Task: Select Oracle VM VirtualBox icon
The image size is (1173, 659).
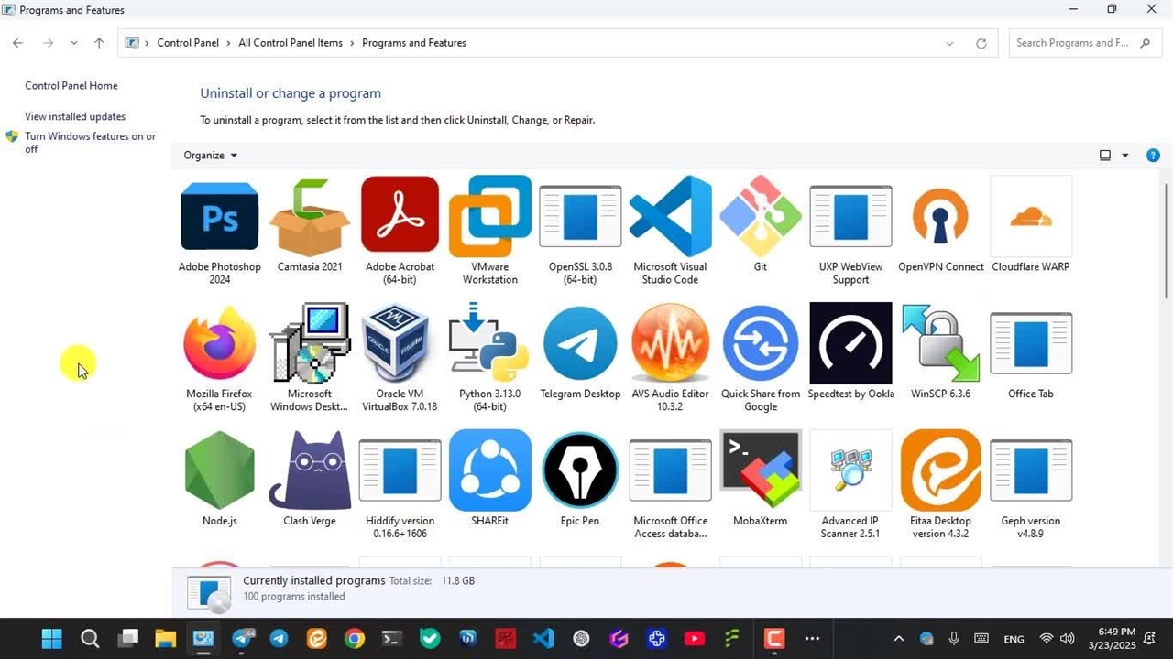Action: coord(400,344)
